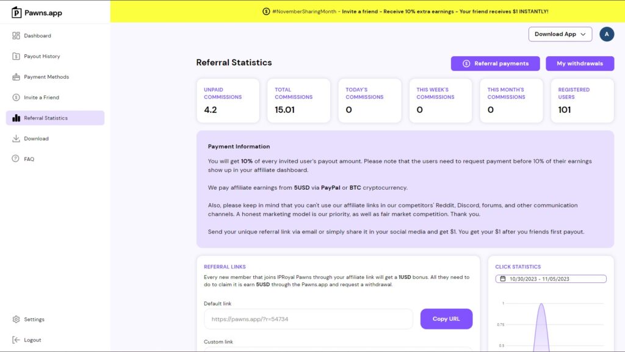Click the Payment Methods wallet icon
625x352 pixels.
[16, 77]
